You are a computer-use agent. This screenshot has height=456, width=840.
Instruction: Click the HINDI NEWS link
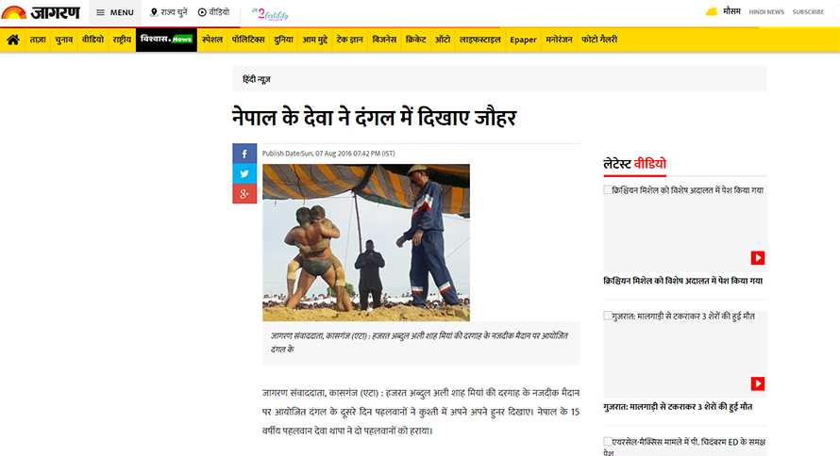(x=766, y=11)
